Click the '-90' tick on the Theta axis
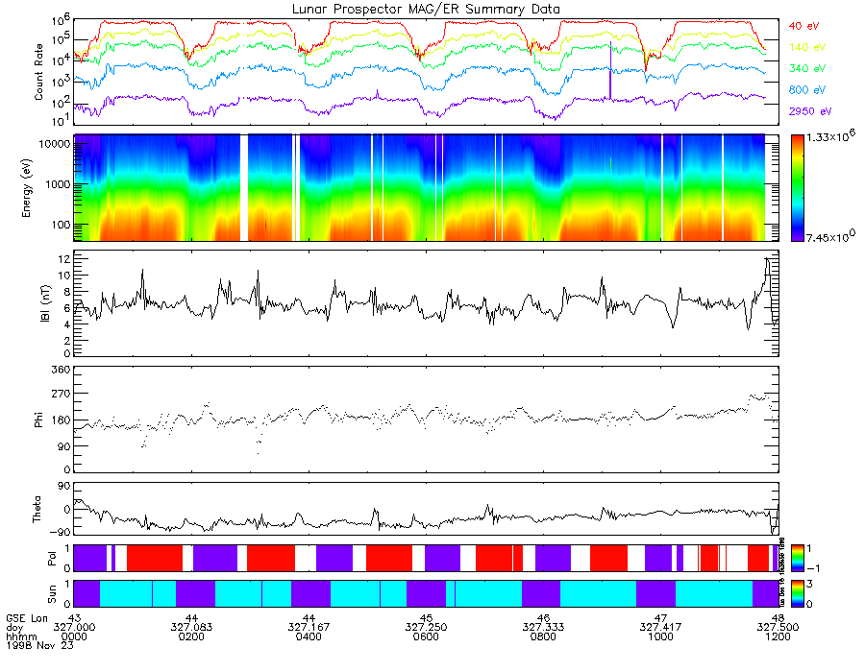 pyautogui.click(x=61, y=532)
